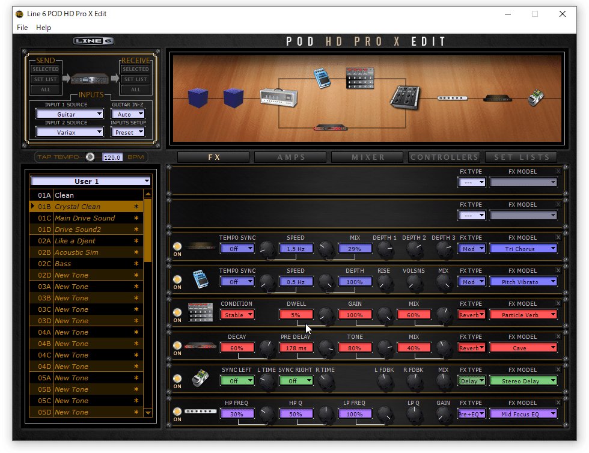Viewport: 589px width, 453px height.
Task: Open the Guitar In-Z Auto dropdown
Action: [127, 114]
